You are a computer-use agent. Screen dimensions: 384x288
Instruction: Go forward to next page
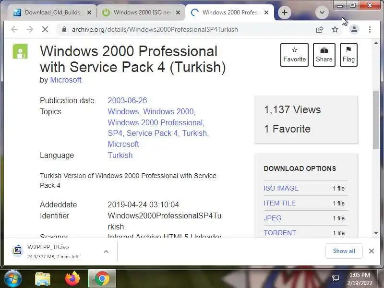point(30,29)
